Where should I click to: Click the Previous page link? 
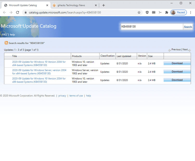coord(176,49)
